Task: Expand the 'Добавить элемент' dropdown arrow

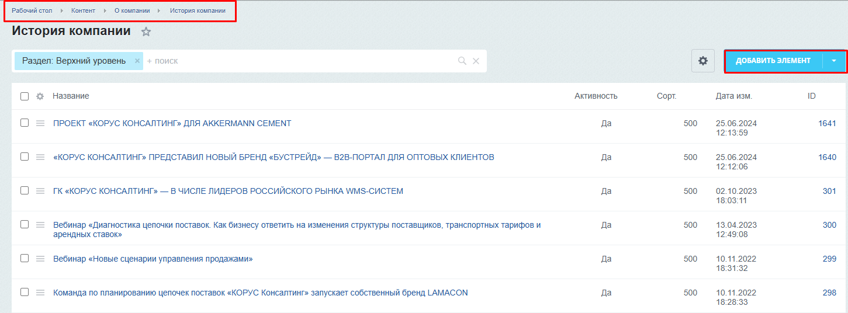Action: 834,61
